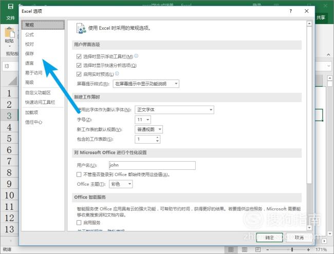Screen dimensions: 334x254
Task: Click the zoom slider handle
Action: pos(292,249)
